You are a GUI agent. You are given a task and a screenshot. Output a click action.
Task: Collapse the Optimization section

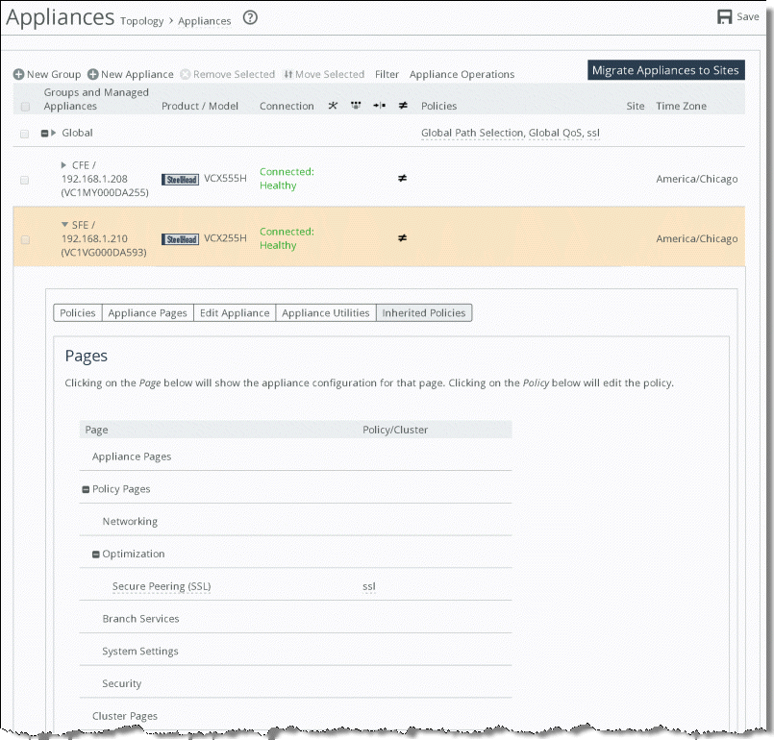coord(96,555)
